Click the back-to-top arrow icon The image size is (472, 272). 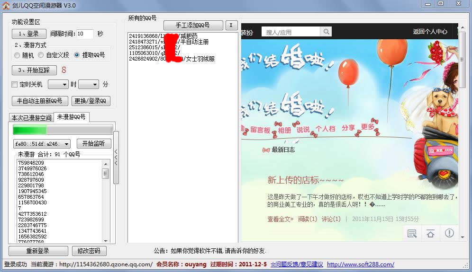pyautogui.click(x=430, y=233)
